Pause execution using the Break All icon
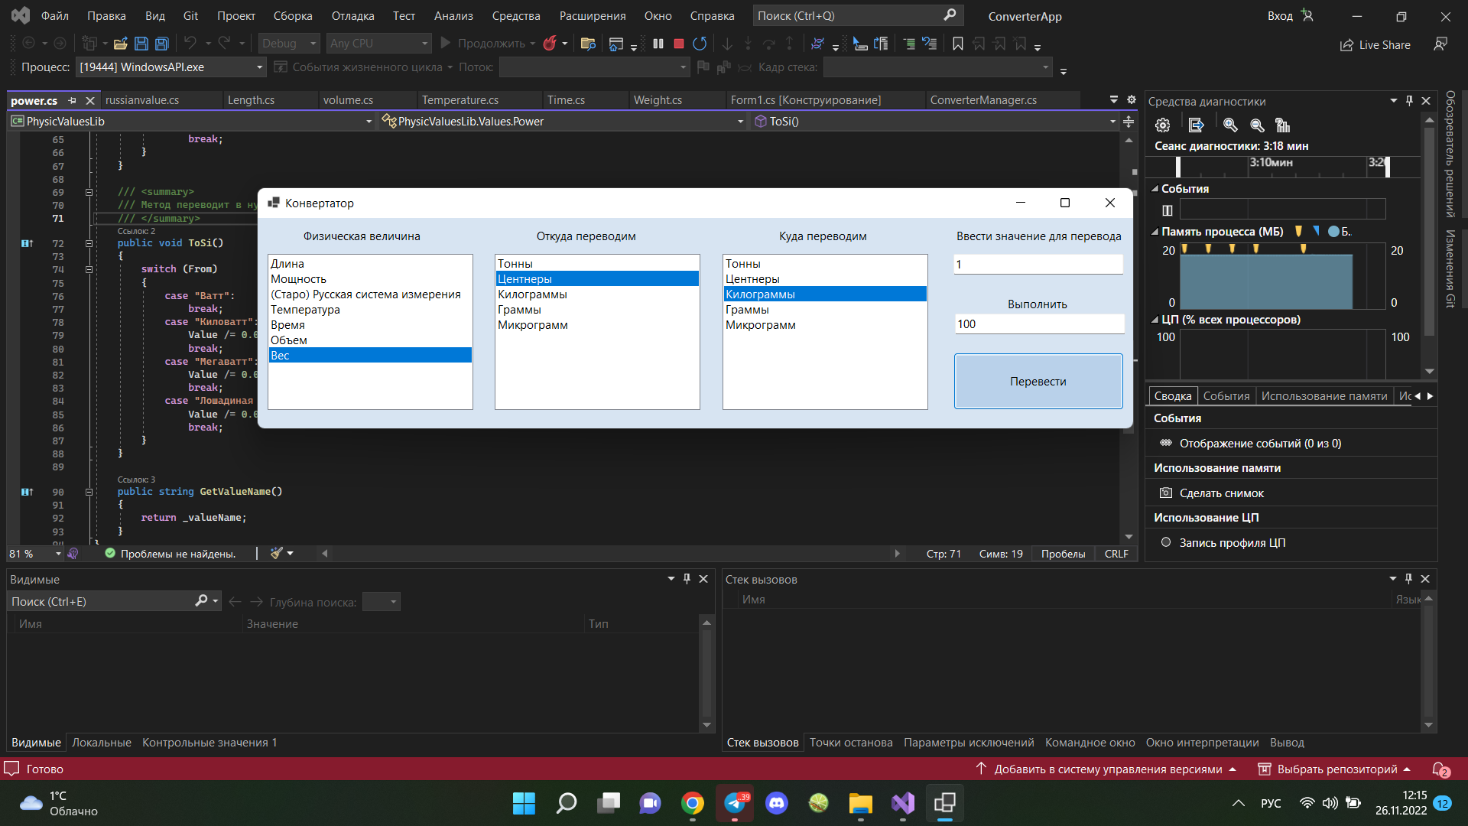Viewport: 1468px width, 826px height. tap(658, 44)
